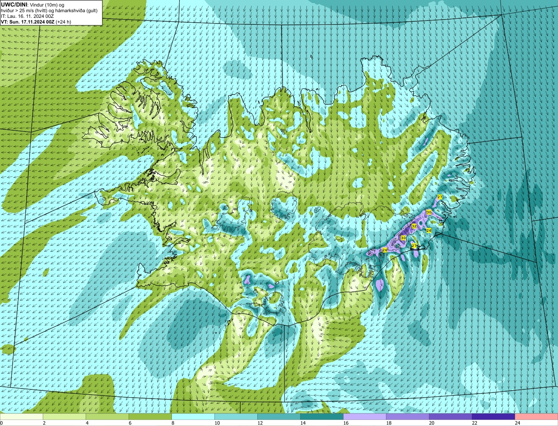The image size is (558, 426).
Task: Click the 16–18 m/s lavender legend swatch
Action: (365, 416)
